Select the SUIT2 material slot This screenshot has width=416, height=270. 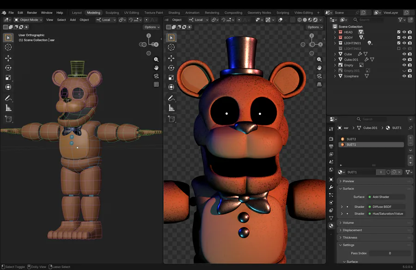coord(372,139)
